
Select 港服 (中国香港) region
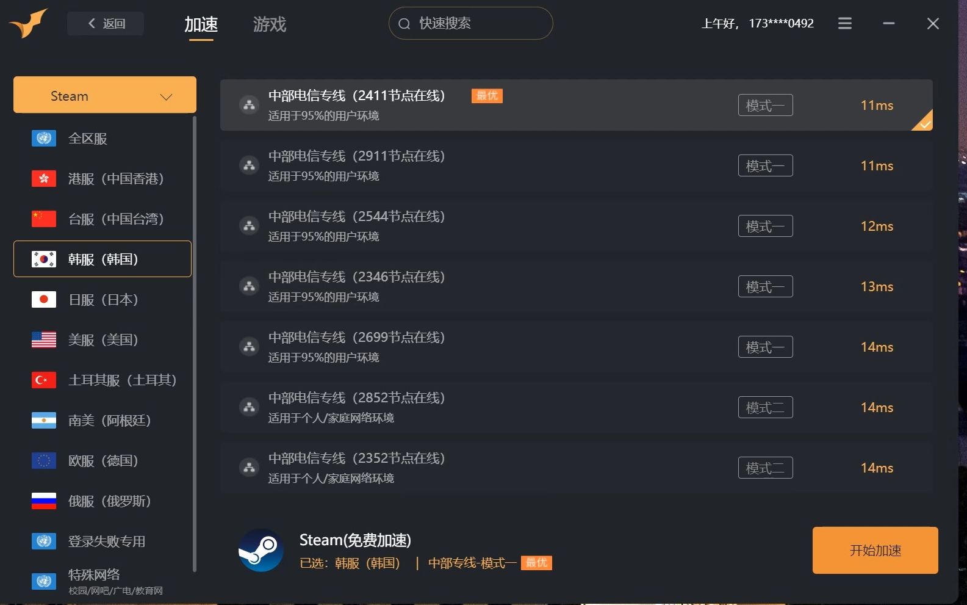click(x=102, y=179)
